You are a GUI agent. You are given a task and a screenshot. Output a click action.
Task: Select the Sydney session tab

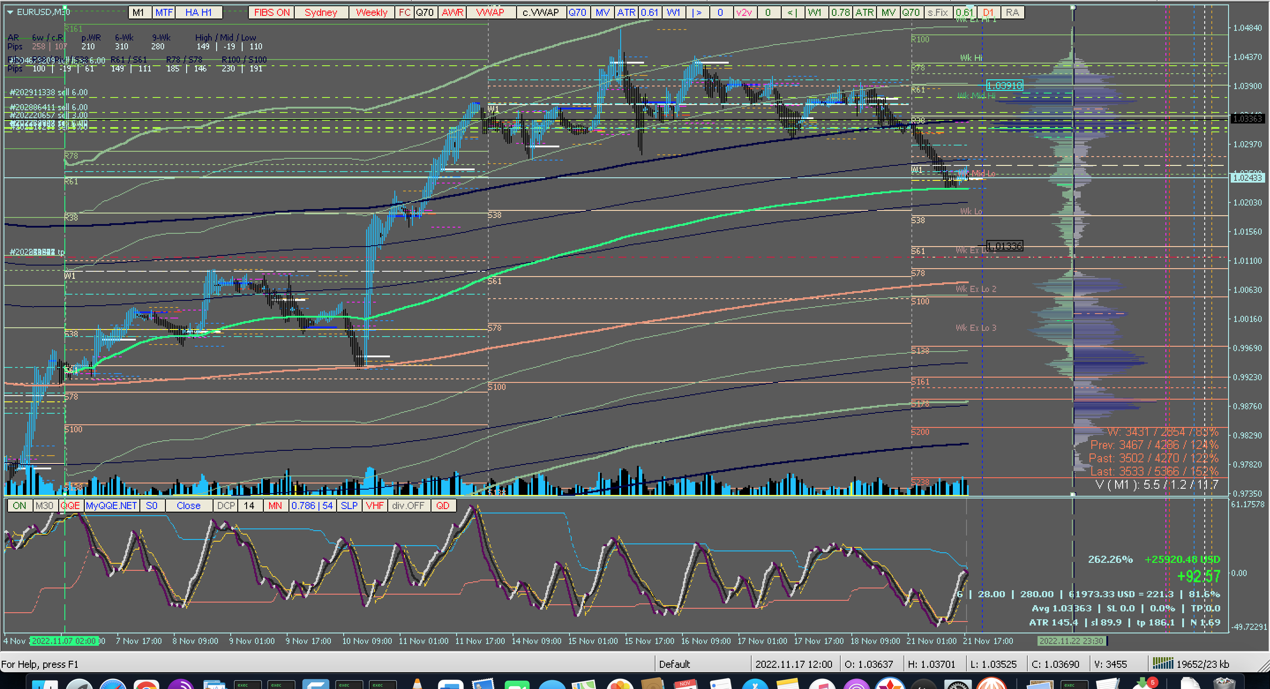[321, 12]
